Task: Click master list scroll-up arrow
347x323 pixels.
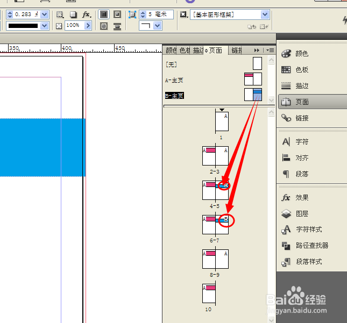Action: tap(271, 60)
